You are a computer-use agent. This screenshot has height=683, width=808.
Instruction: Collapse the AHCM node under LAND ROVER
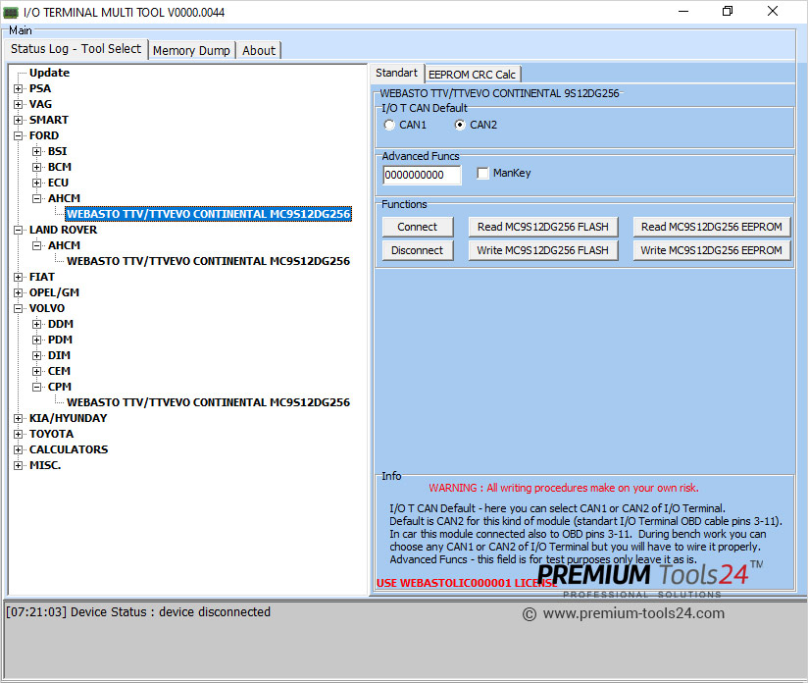coord(36,245)
